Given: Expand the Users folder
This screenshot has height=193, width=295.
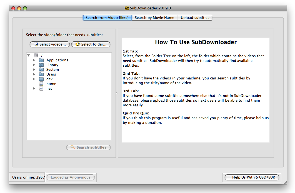Looking at the screenshot, I should click(x=34, y=74).
